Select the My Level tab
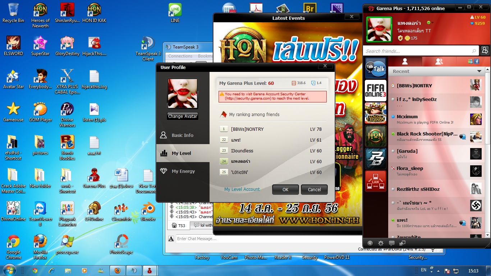The image size is (491, 276). click(x=183, y=153)
